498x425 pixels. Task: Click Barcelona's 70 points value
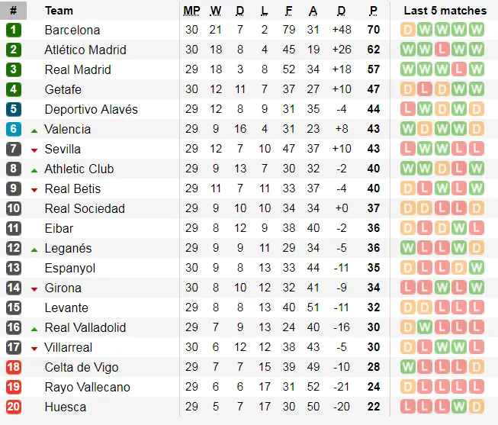[373, 30]
